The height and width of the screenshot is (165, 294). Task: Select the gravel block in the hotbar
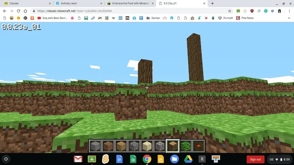coord(160,146)
